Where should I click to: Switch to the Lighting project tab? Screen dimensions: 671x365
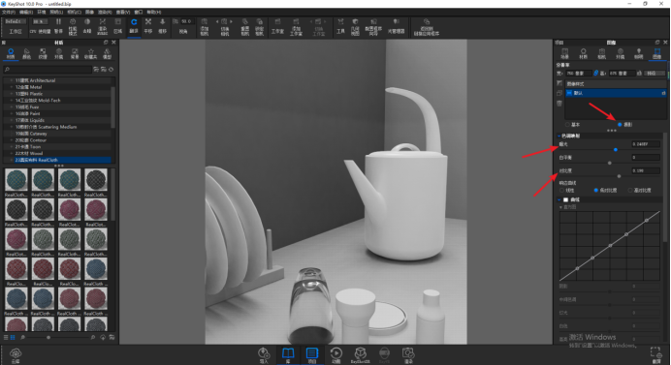[x=638, y=53]
